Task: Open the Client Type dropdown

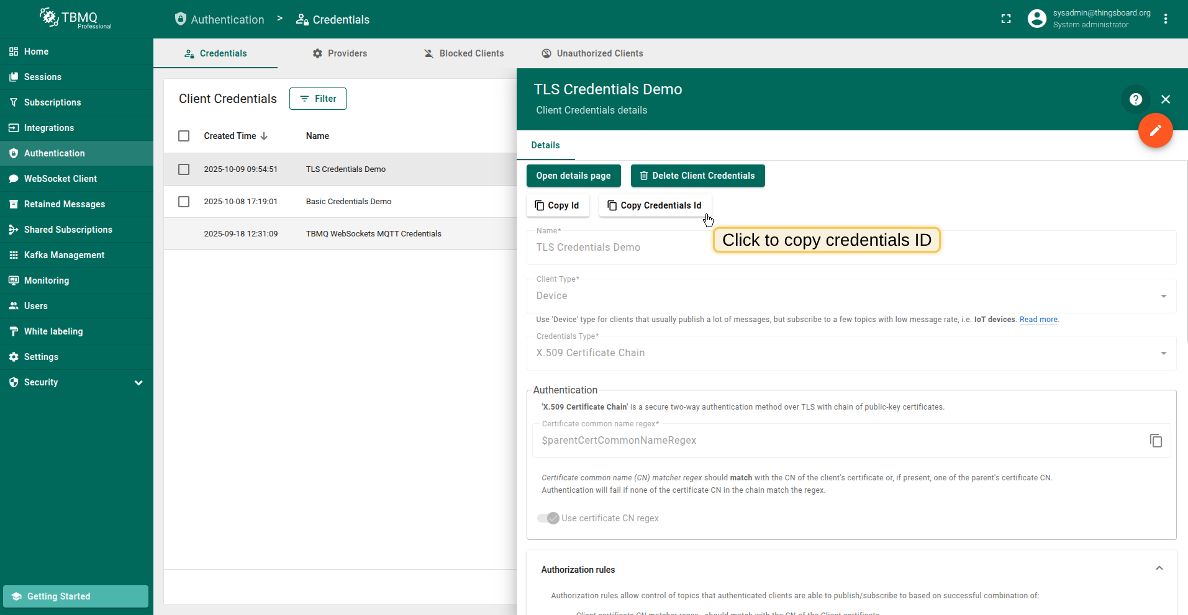Action: (851, 296)
